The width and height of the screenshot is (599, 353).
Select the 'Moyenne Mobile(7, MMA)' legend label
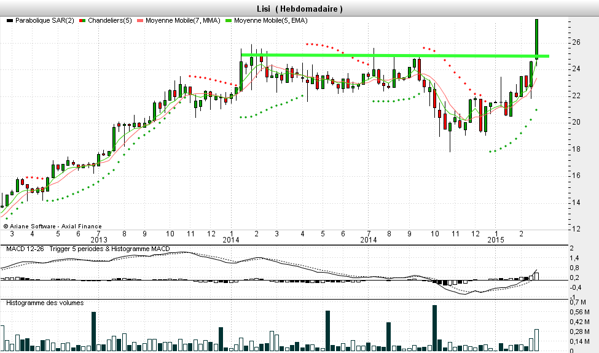point(183,21)
